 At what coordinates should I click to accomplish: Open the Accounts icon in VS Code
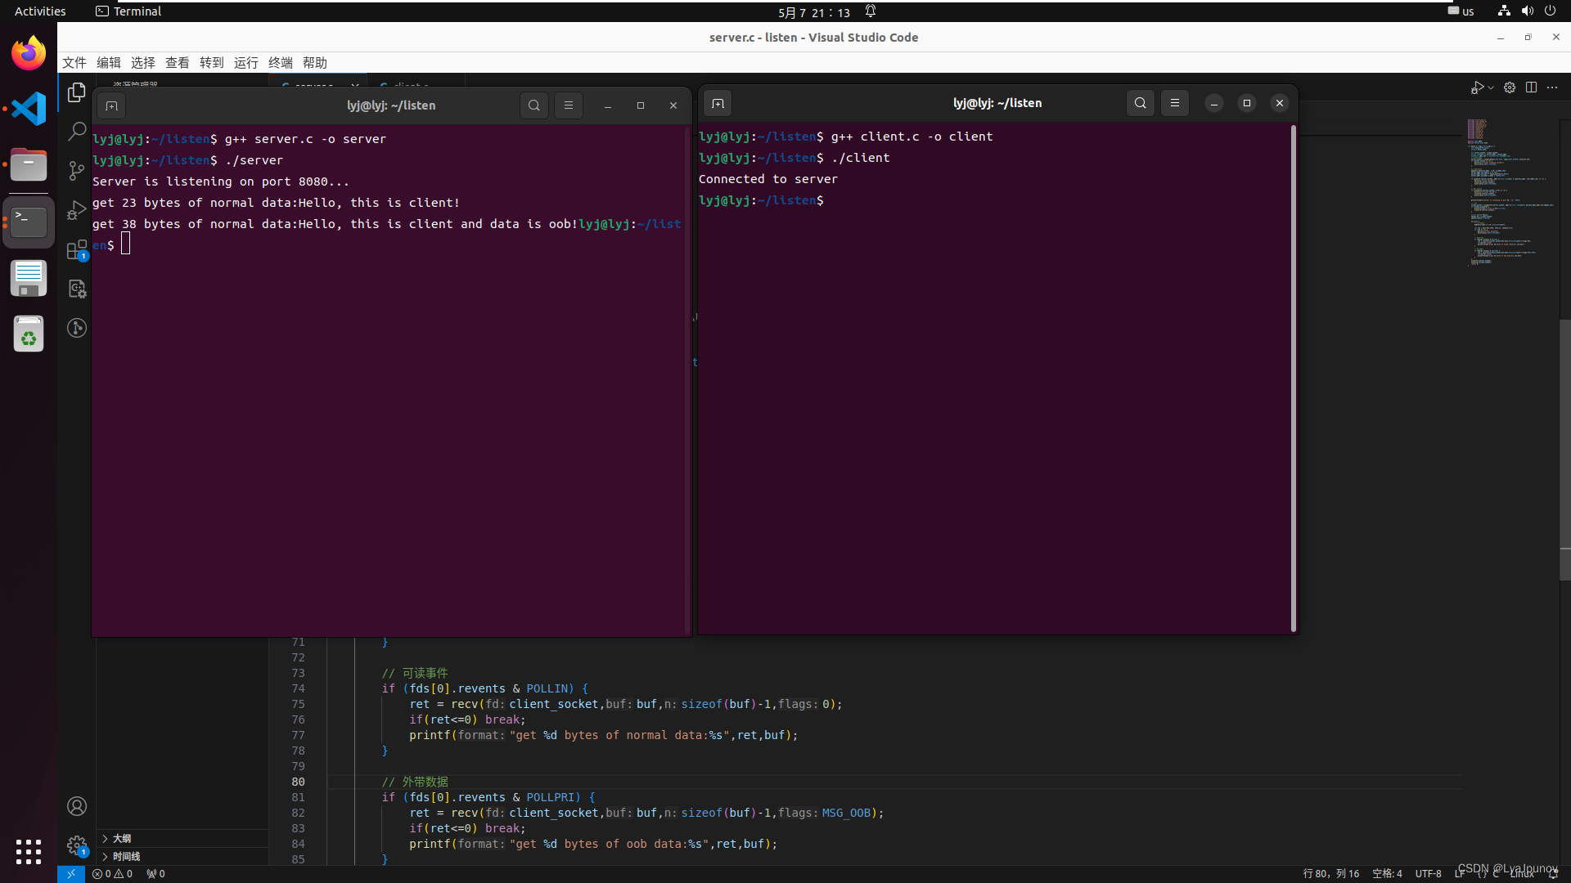click(77, 806)
